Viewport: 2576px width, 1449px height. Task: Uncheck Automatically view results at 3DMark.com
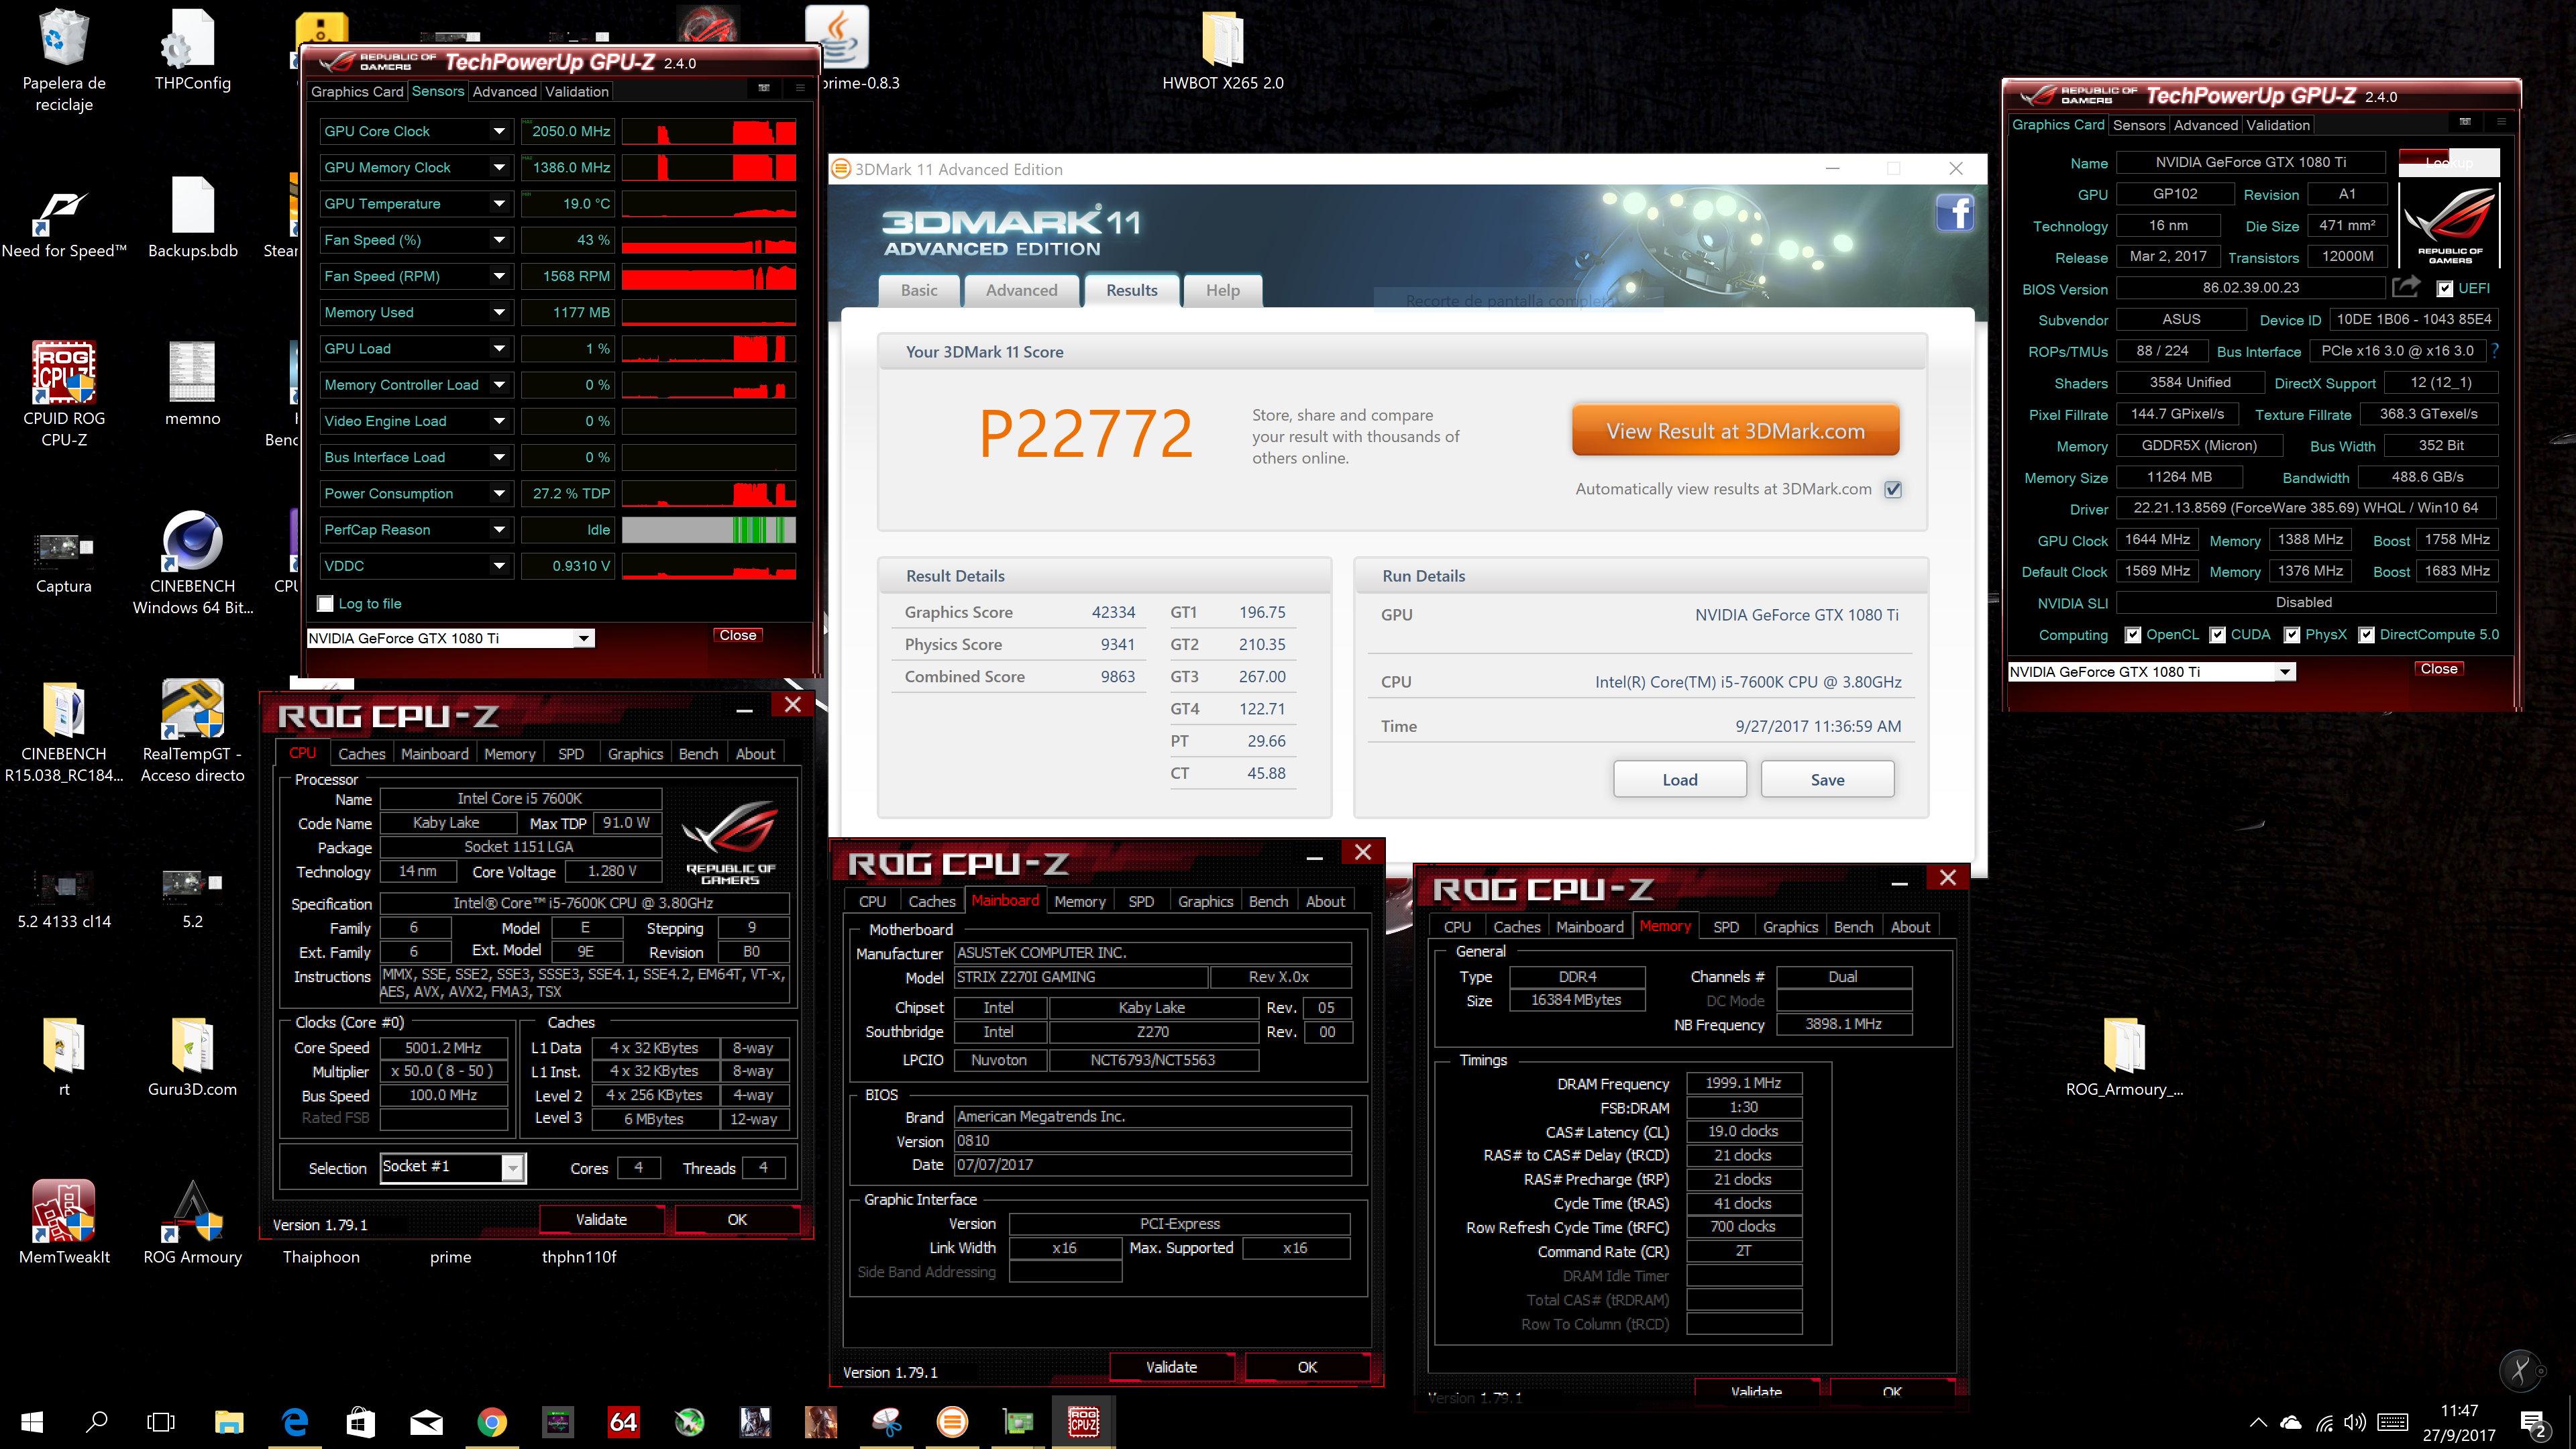pos(1892,489)
